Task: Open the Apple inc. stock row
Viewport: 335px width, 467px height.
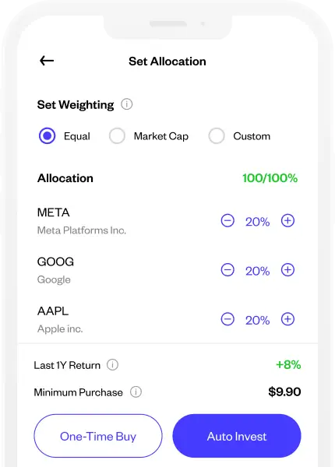Action: coord(167,319)
